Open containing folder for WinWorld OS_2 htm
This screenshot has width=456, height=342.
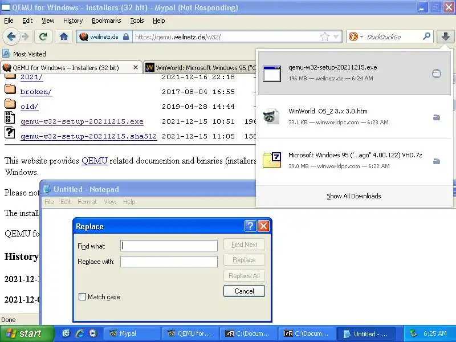(437, 117)
